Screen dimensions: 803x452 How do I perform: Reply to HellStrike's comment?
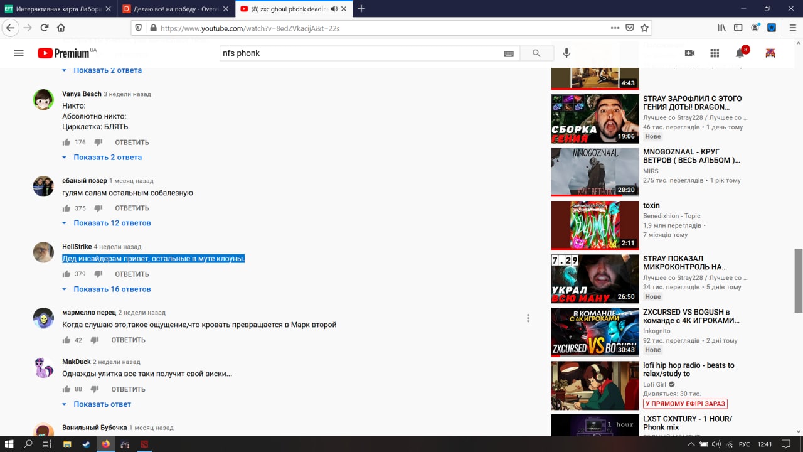[x=132, y=274]
